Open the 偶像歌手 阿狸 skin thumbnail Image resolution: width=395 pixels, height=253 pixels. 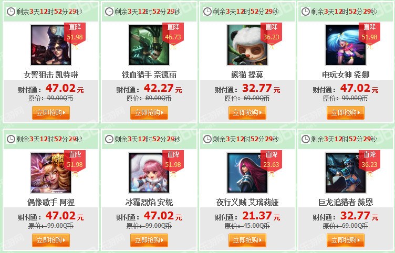click(51, 173)
